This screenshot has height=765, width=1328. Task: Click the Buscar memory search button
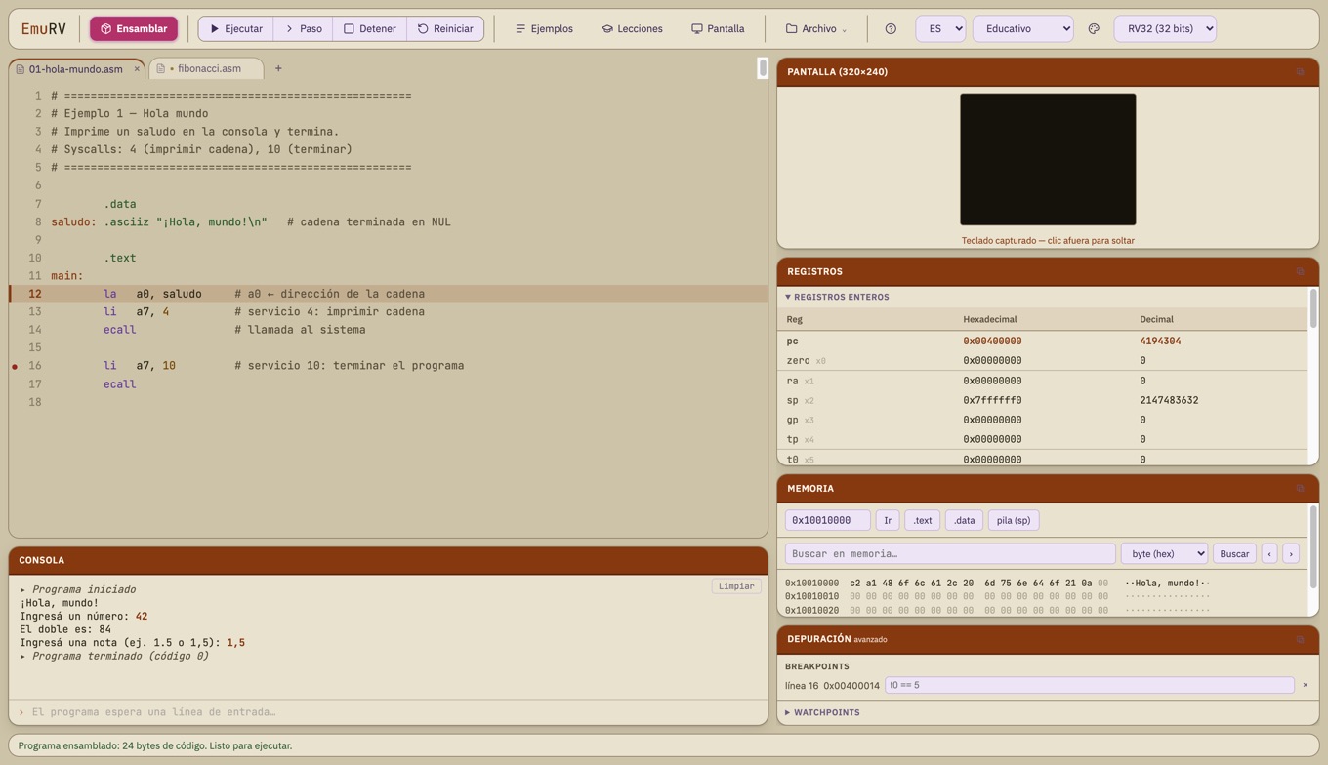tap(1234, 554)
